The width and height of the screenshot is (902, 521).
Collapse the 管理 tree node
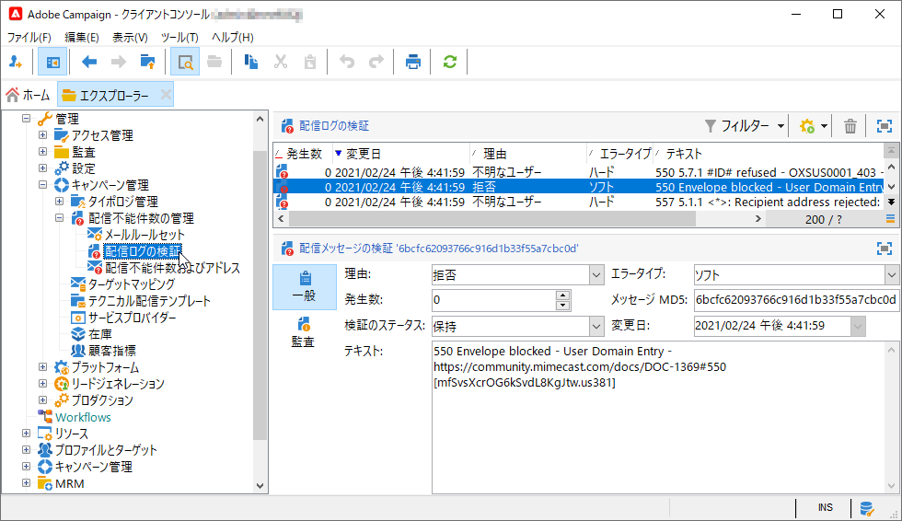27,119
